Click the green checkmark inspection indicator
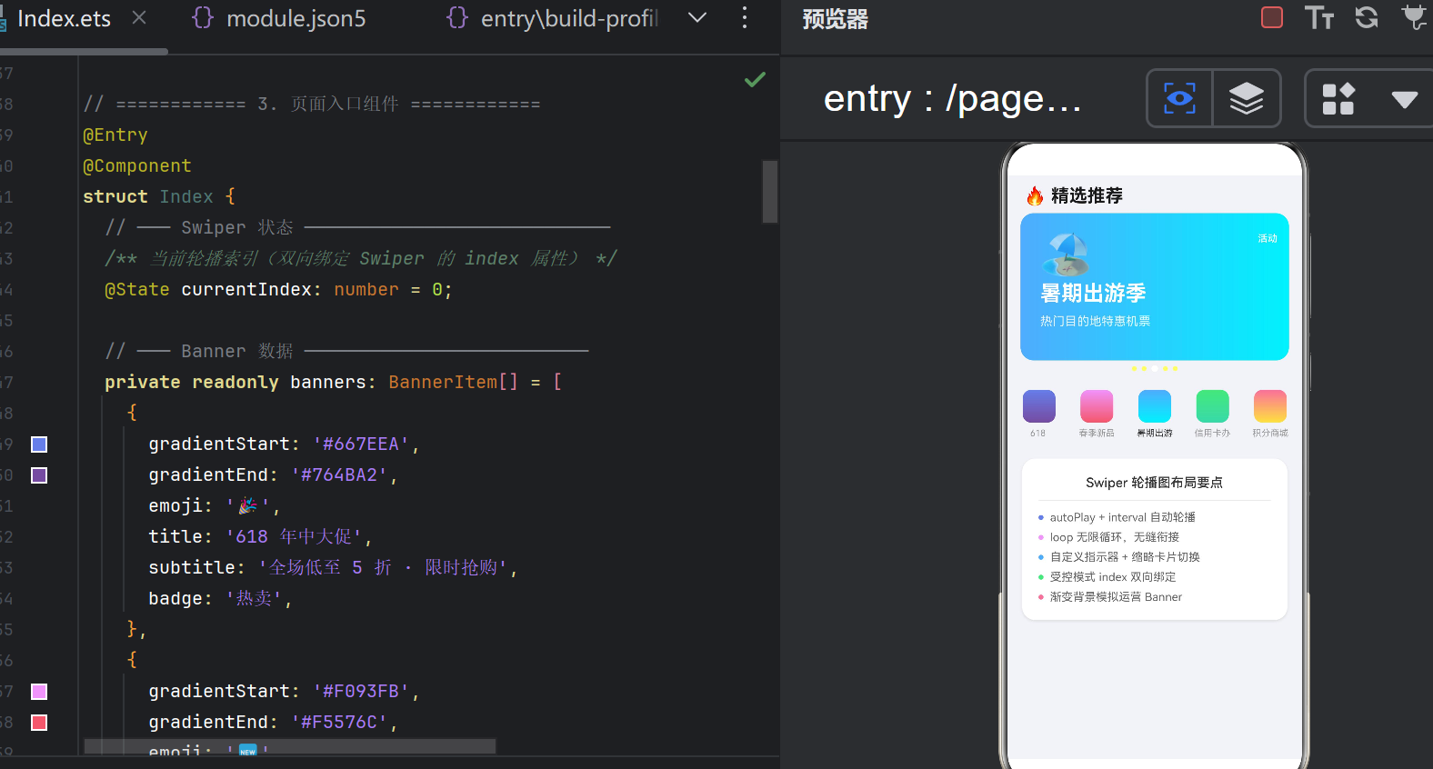This screenshot has width=1433, height=769. tap(755, 80)
